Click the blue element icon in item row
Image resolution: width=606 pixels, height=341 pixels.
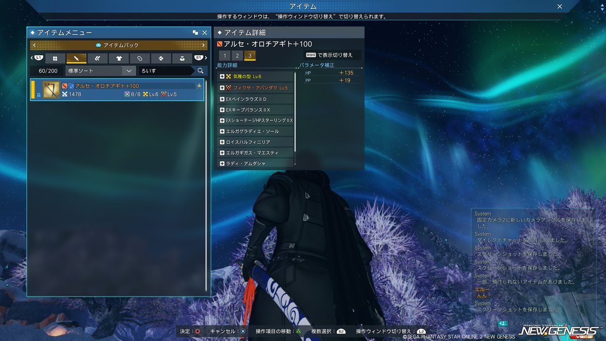[71, 86]
